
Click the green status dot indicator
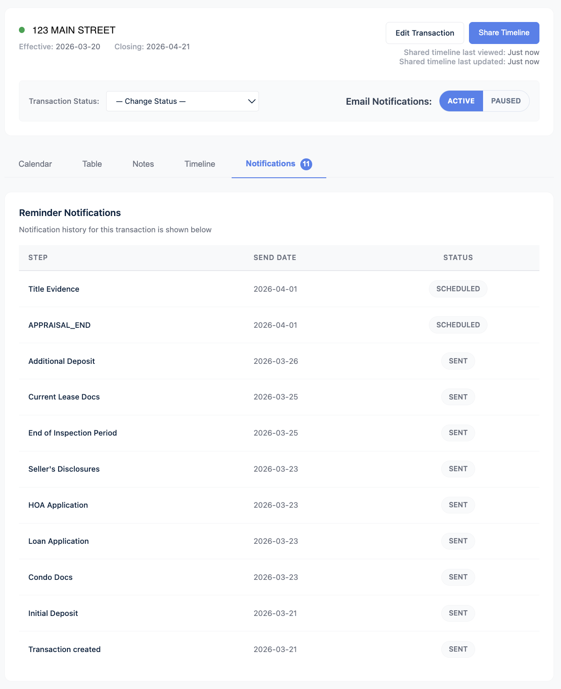[x=22, y=30]
